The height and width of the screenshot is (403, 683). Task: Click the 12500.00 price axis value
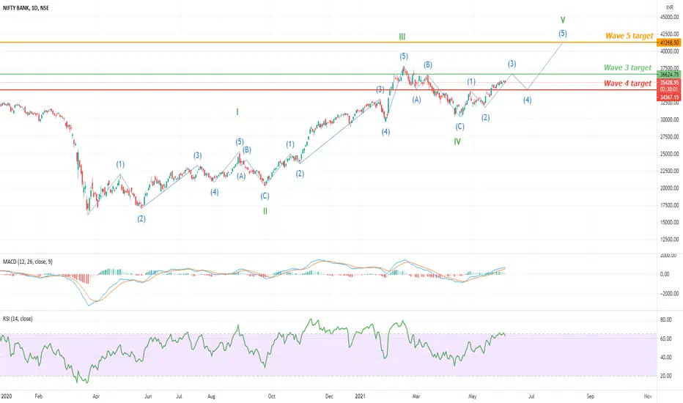click(670, 239)
